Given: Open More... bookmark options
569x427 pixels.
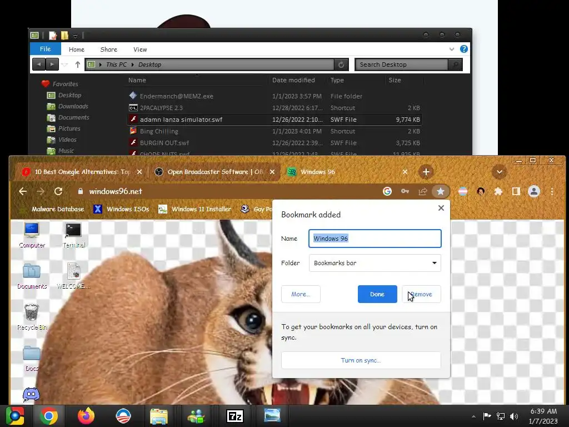Looking at the screenshot, I should coord(301,294).
